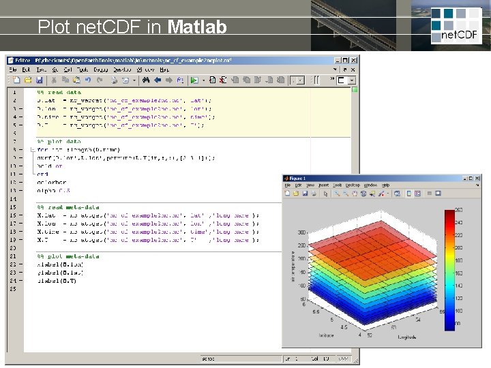Screen dimensions: 491x368
Task: Undo the last edit in Editor
Action: pos(88,80)
